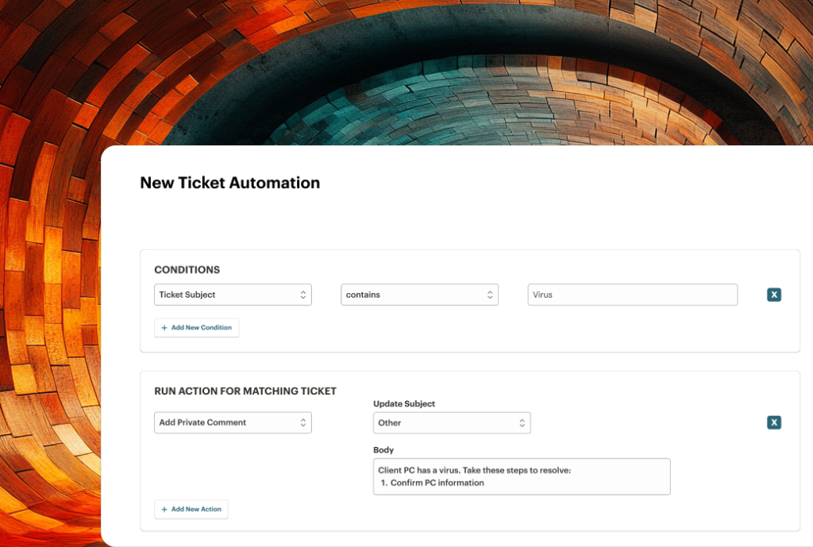Open the Update Subject selector showing Other

451,422
